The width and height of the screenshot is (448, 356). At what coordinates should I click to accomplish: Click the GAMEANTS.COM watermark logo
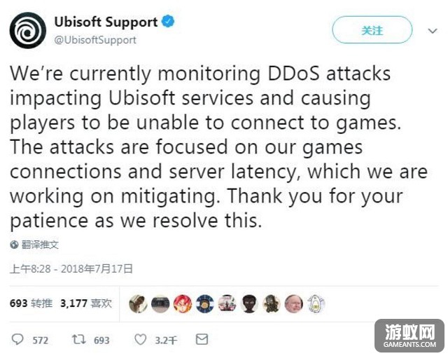409,336
